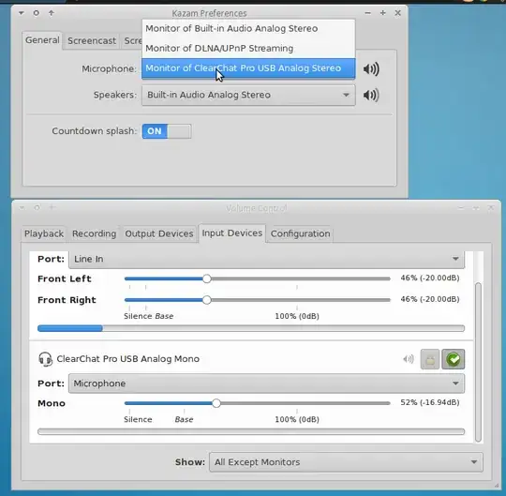Click the Speakers label in Kazam Preferences

115,96
